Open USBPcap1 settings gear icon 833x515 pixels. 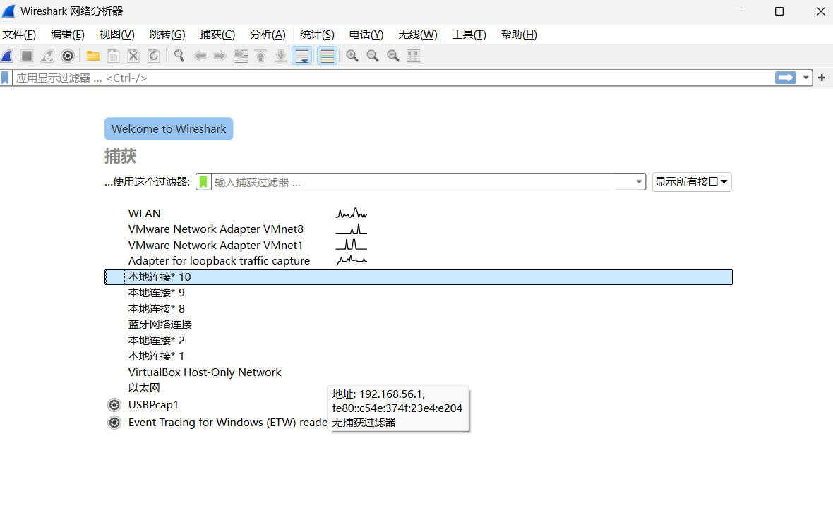(114, 405)
